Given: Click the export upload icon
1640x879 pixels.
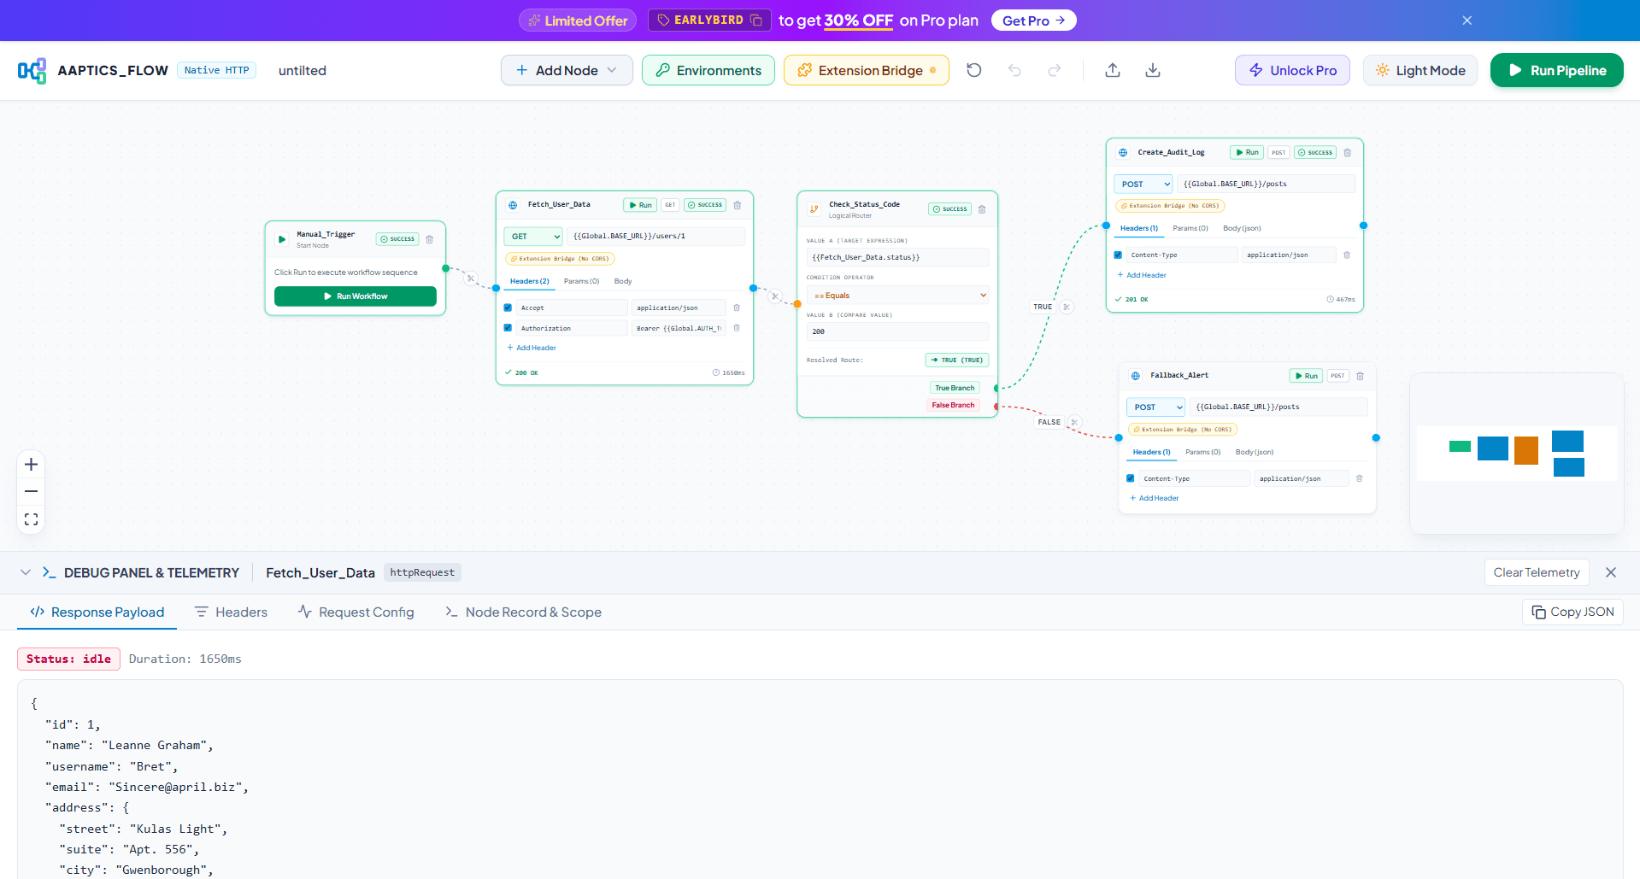Looking at the screenshot, I should [x=1113, y=70].
